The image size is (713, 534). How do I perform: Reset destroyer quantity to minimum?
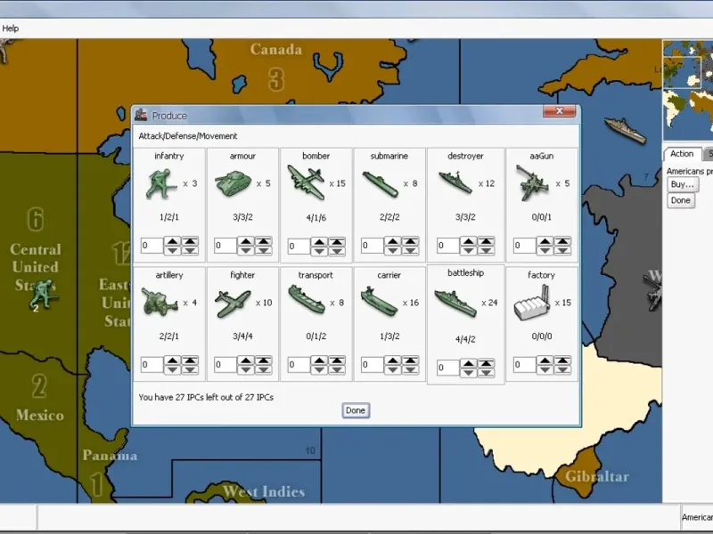point(487,250)
